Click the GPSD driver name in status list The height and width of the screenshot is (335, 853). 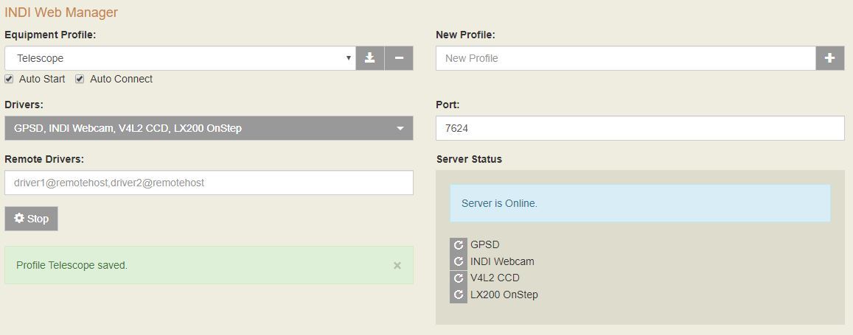click(485, 245)
